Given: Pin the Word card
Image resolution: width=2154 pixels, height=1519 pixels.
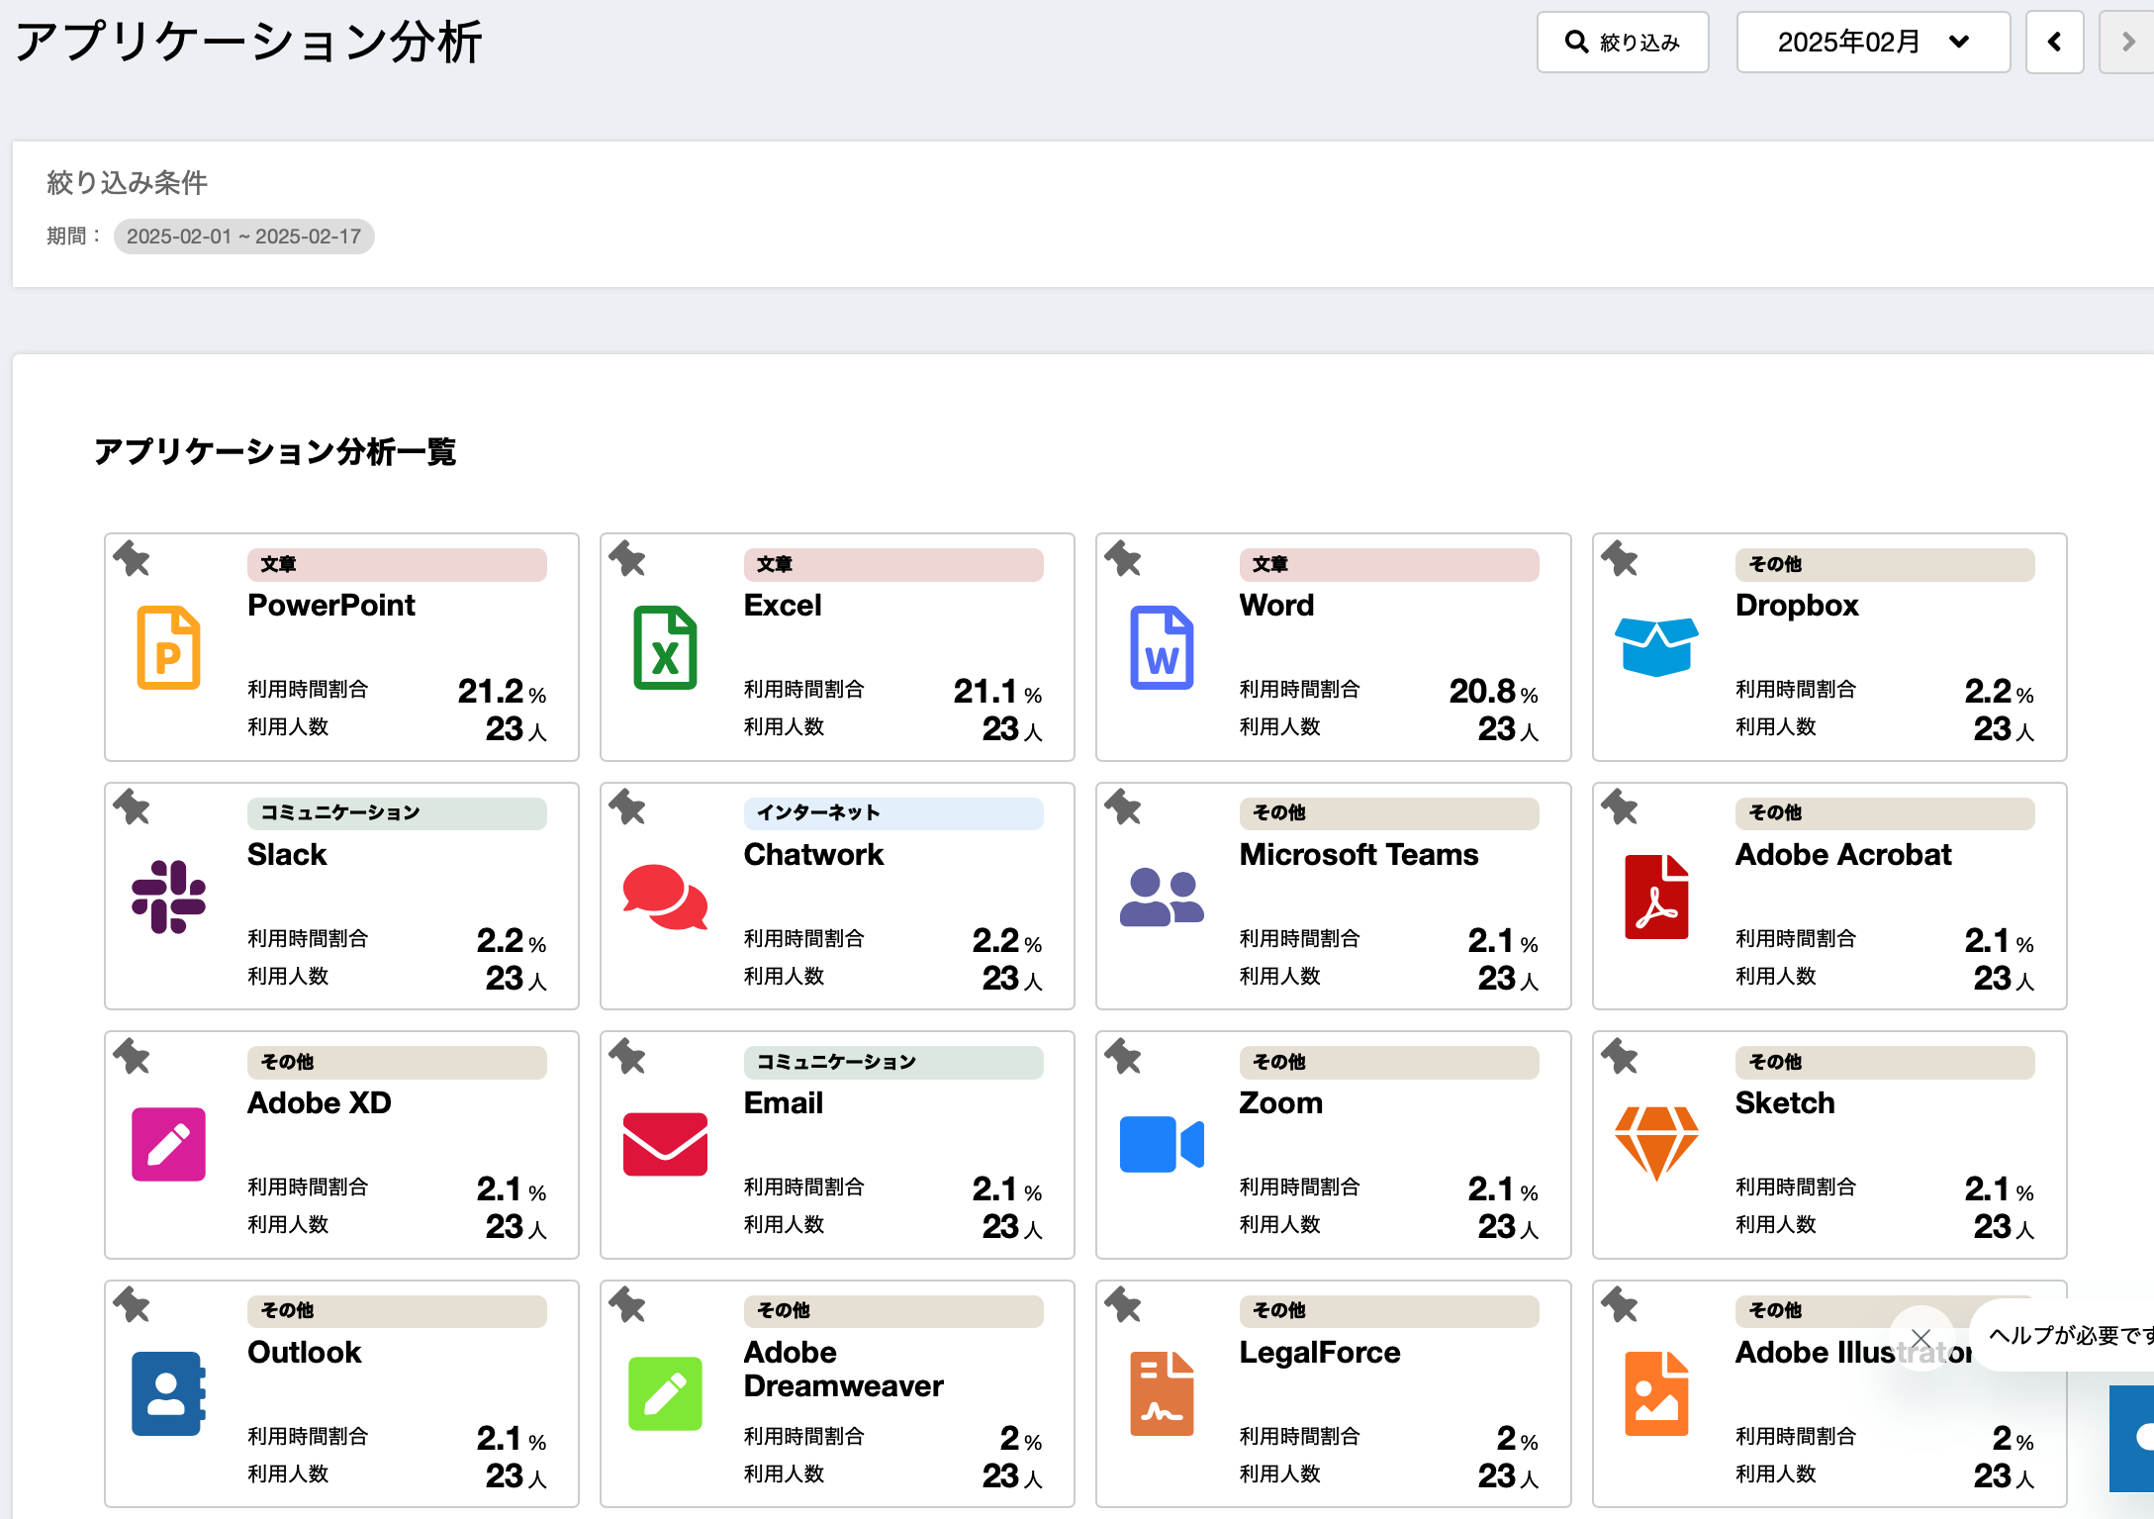Looking at the screenshot, I should 1122,559.
